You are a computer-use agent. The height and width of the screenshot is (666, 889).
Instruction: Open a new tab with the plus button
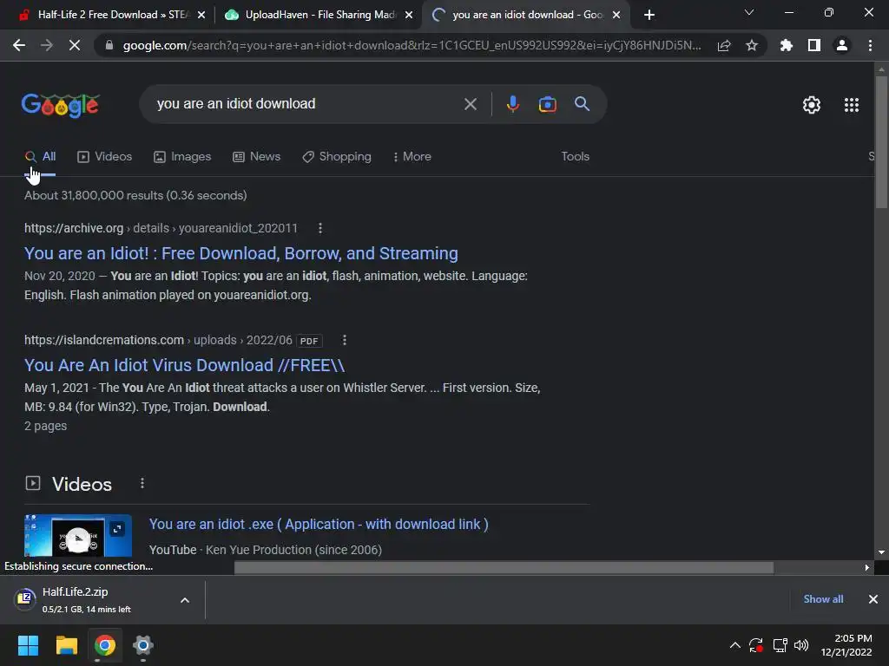(x=649, y=15)
